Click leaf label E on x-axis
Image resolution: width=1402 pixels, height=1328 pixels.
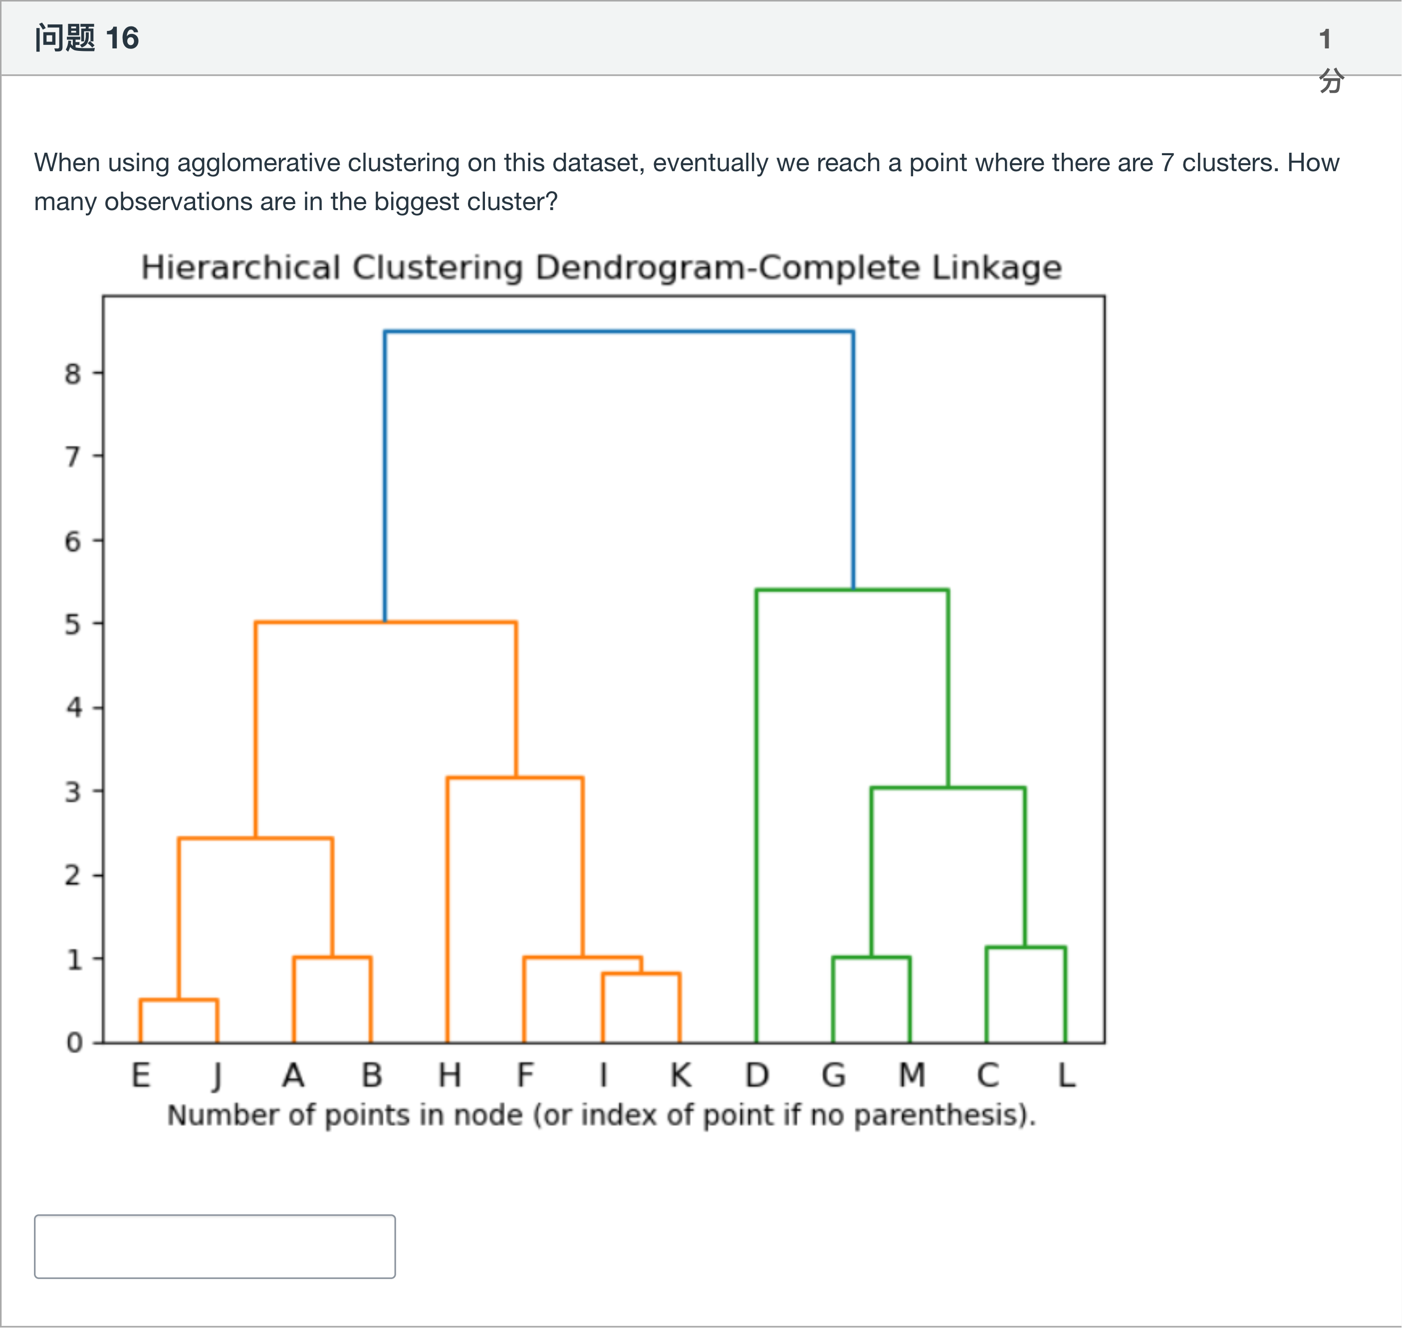click(x=141, y=1076)
